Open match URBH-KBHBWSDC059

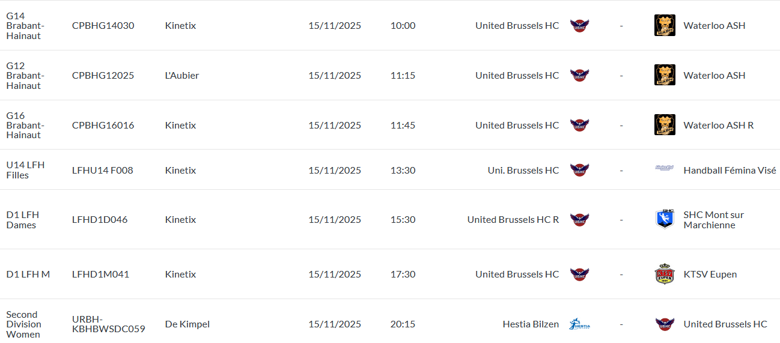click(x=108, y=324)
